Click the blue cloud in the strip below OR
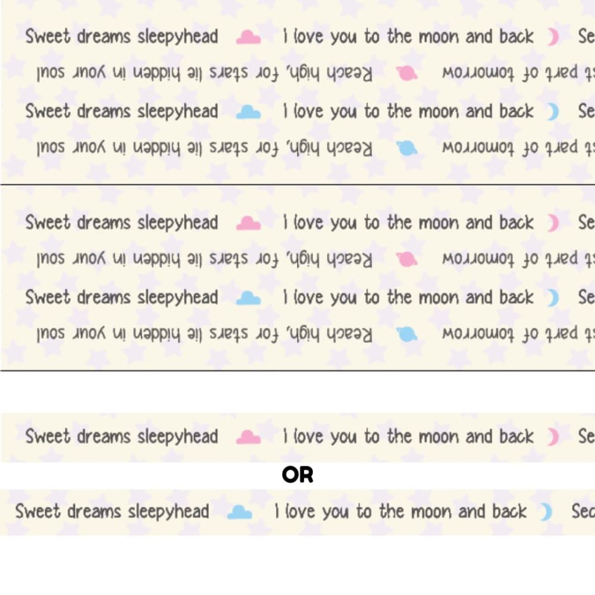Screen dimensions: 595x595 pyautogui.click(x=240, y=512)
